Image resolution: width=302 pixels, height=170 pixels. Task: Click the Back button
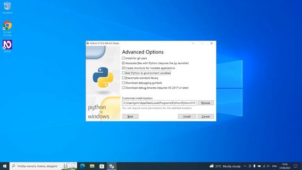click(130, 117)
